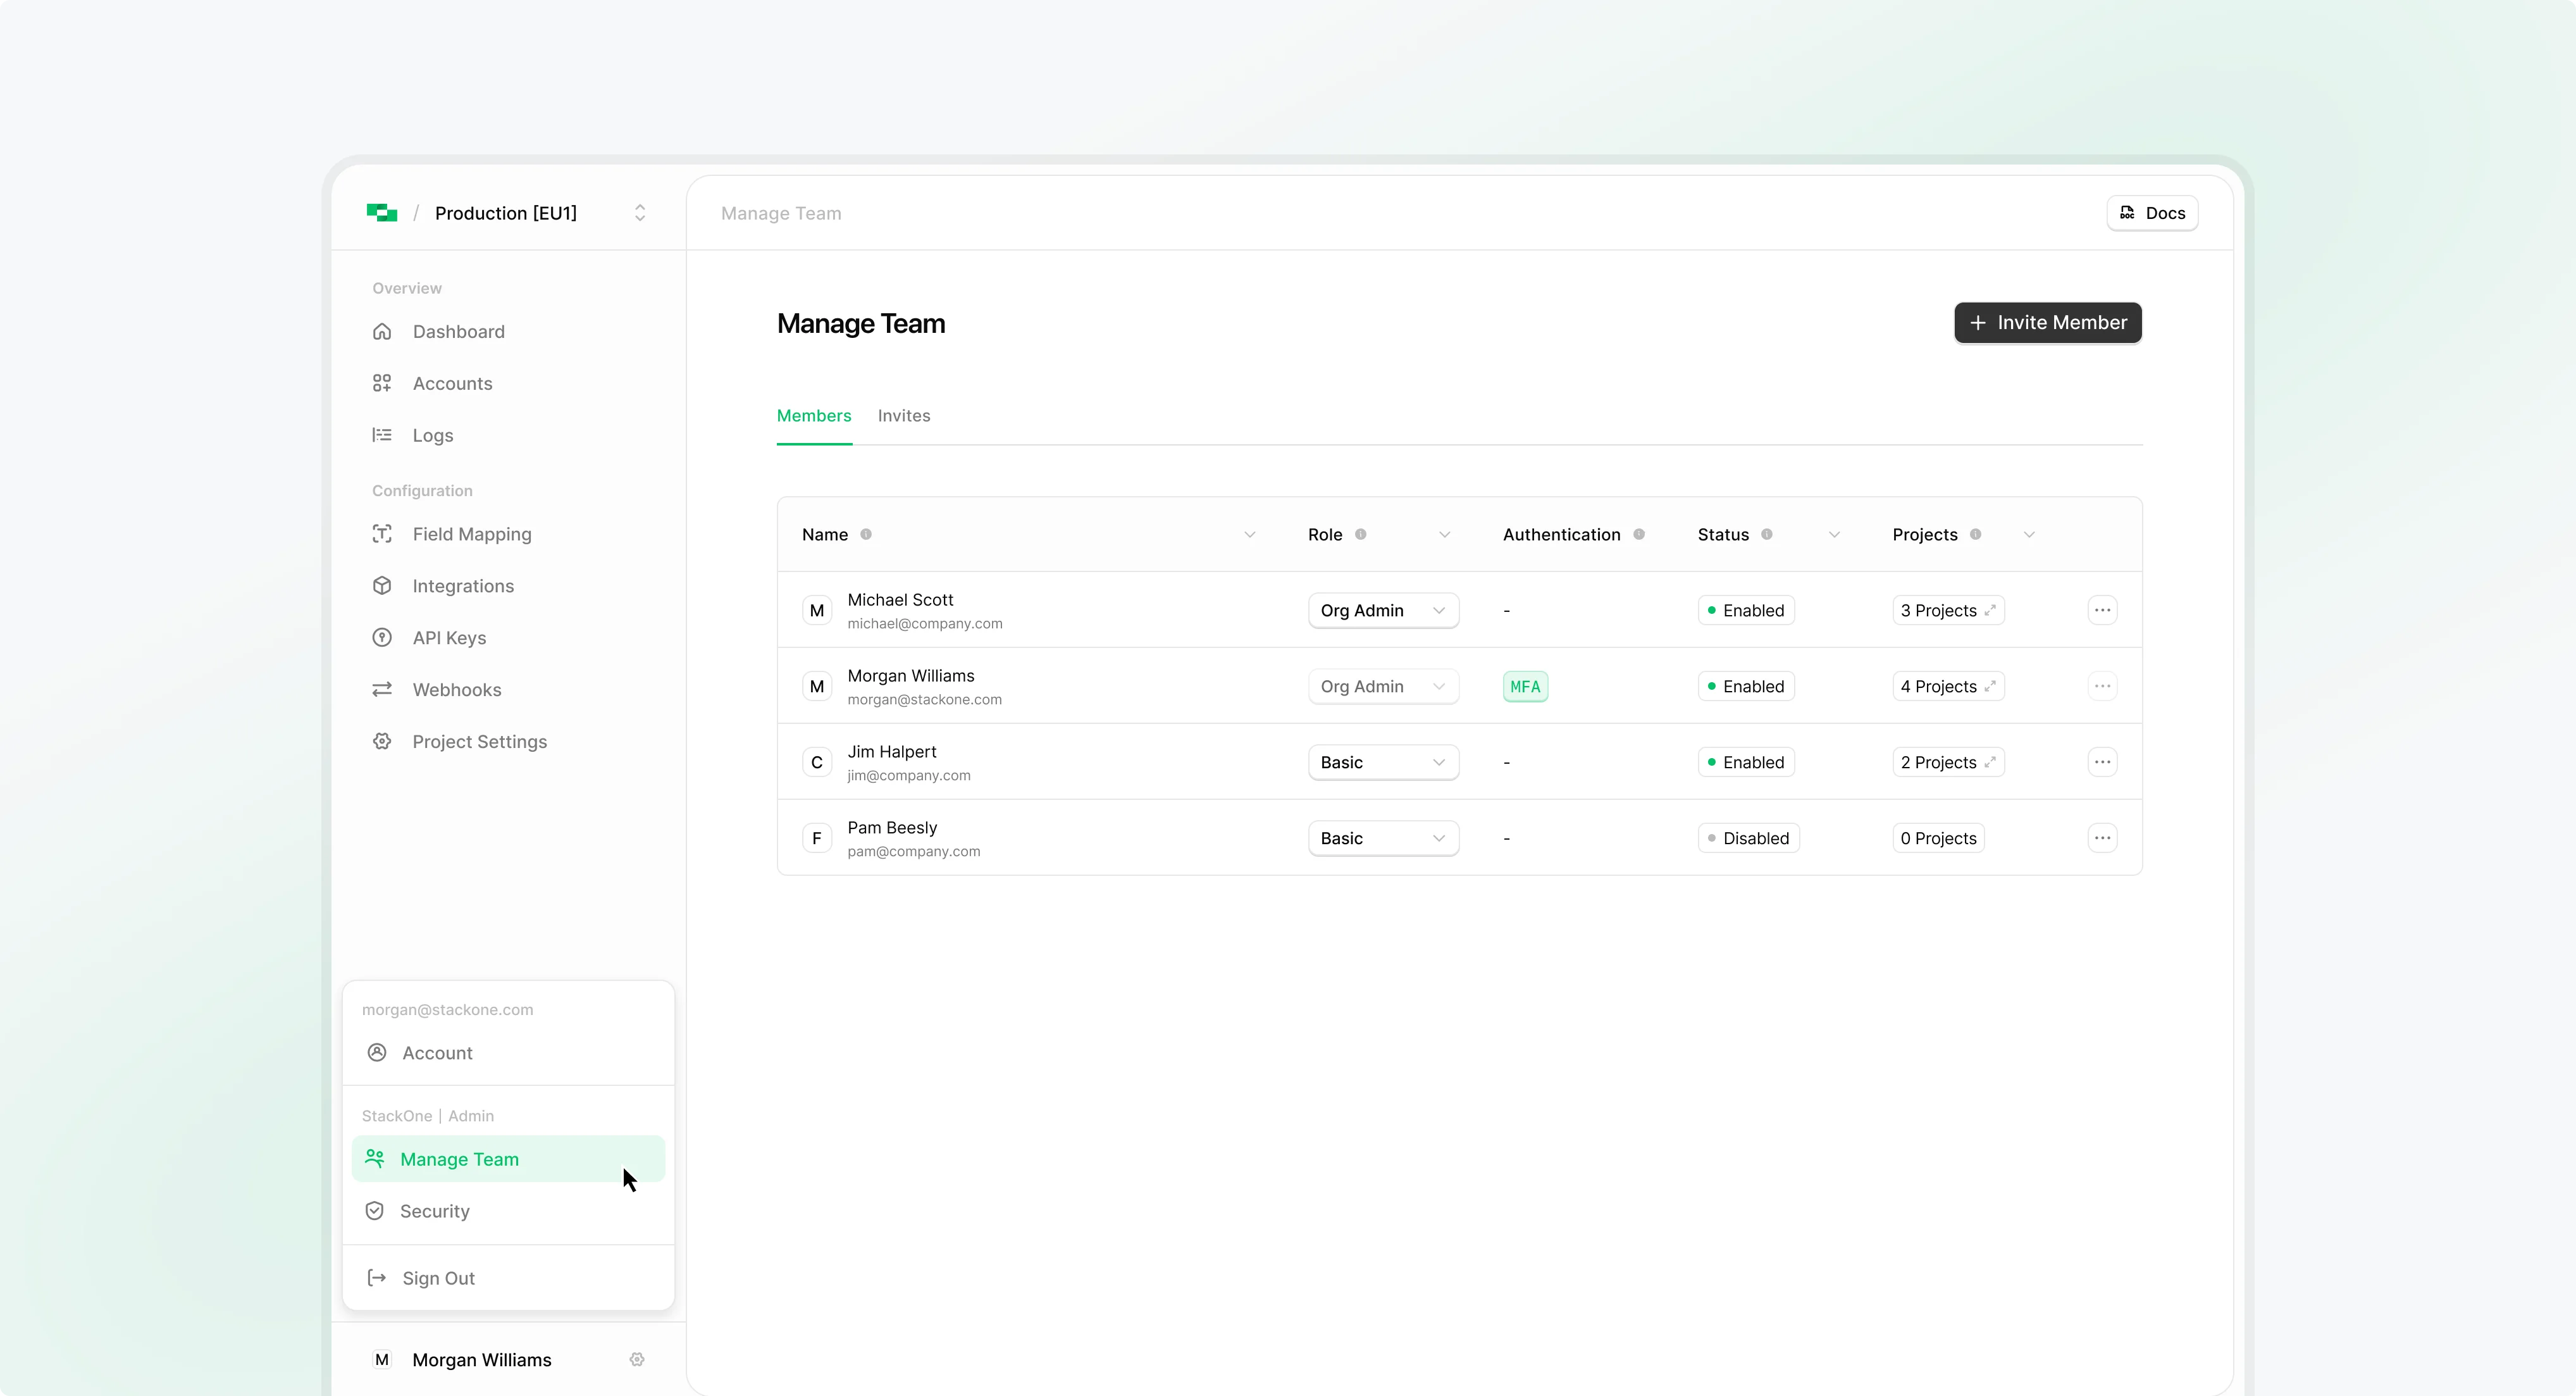Screen dimensions: 2576x1396
Task: Open the Accounts section
Action: [x=452, y=383]
